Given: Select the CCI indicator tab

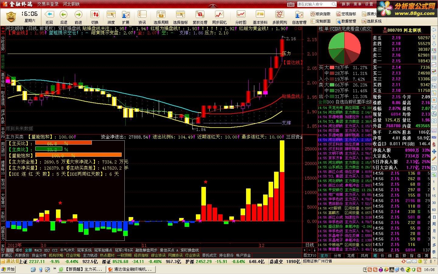Looking at the screenshot, I should point(55,250).
